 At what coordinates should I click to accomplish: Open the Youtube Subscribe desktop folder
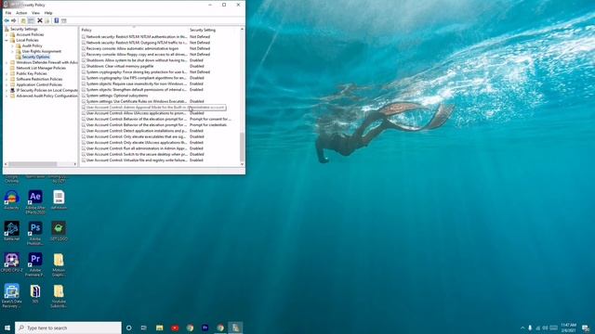59,295
